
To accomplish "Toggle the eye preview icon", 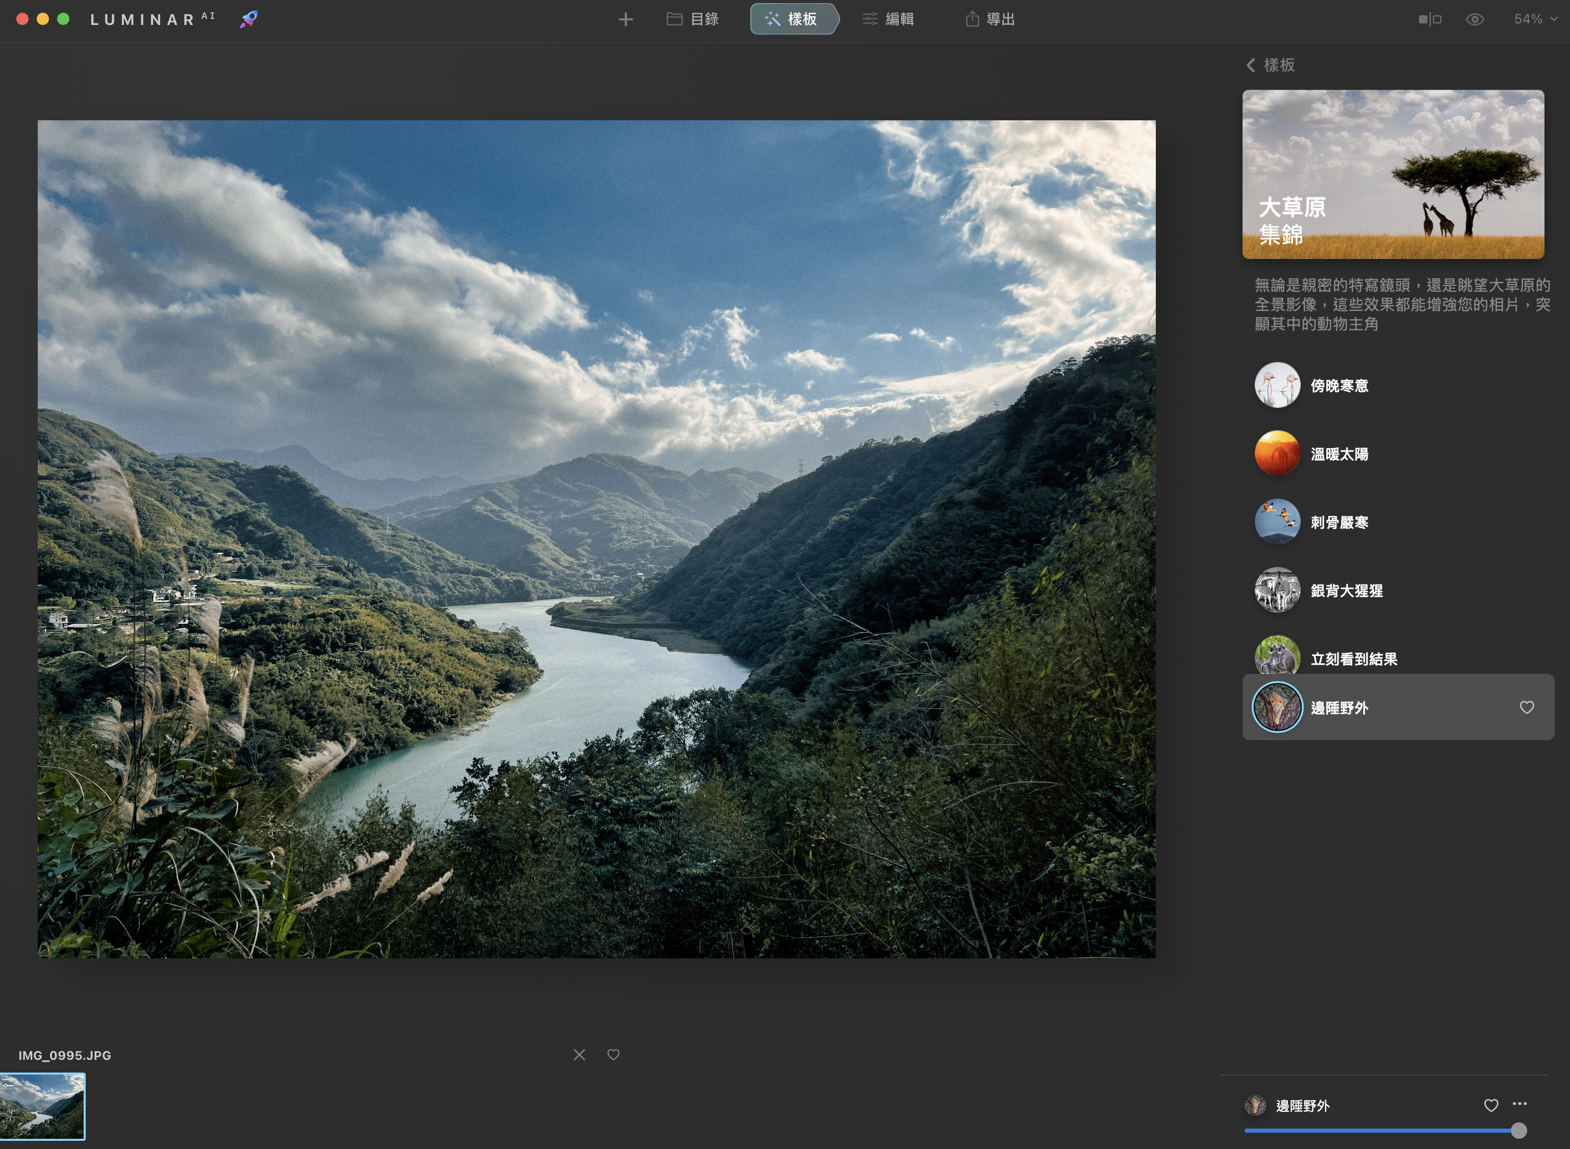I will tap(1475, 19).
